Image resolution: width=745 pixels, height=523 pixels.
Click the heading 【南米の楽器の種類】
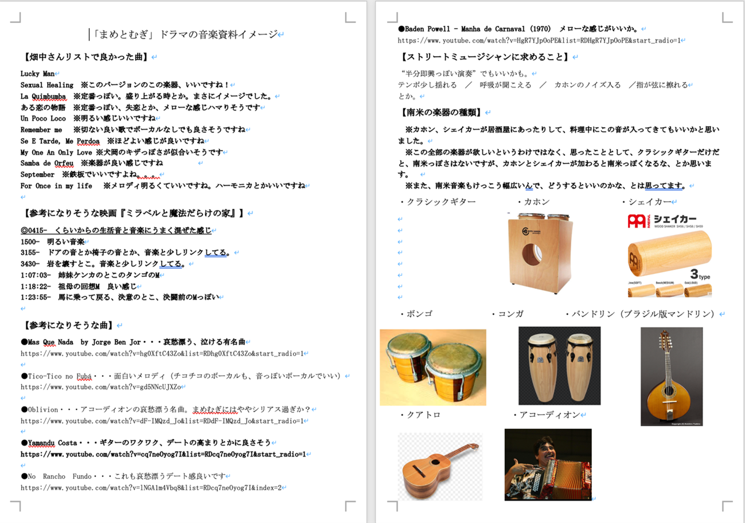[x=440, y=112]
